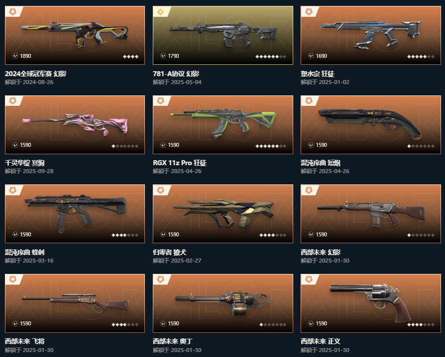Image resolution: width=445 pixels, height=357 pixels.
Task: Click the tier badge on the 西部未来 正义 card
Action: click(309, 279)
